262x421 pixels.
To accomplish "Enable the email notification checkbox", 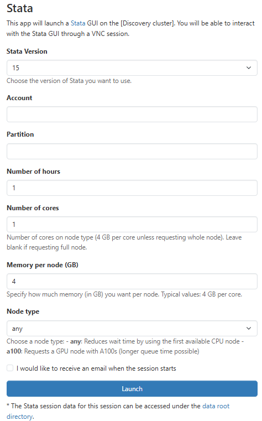I will pos(10,368).
